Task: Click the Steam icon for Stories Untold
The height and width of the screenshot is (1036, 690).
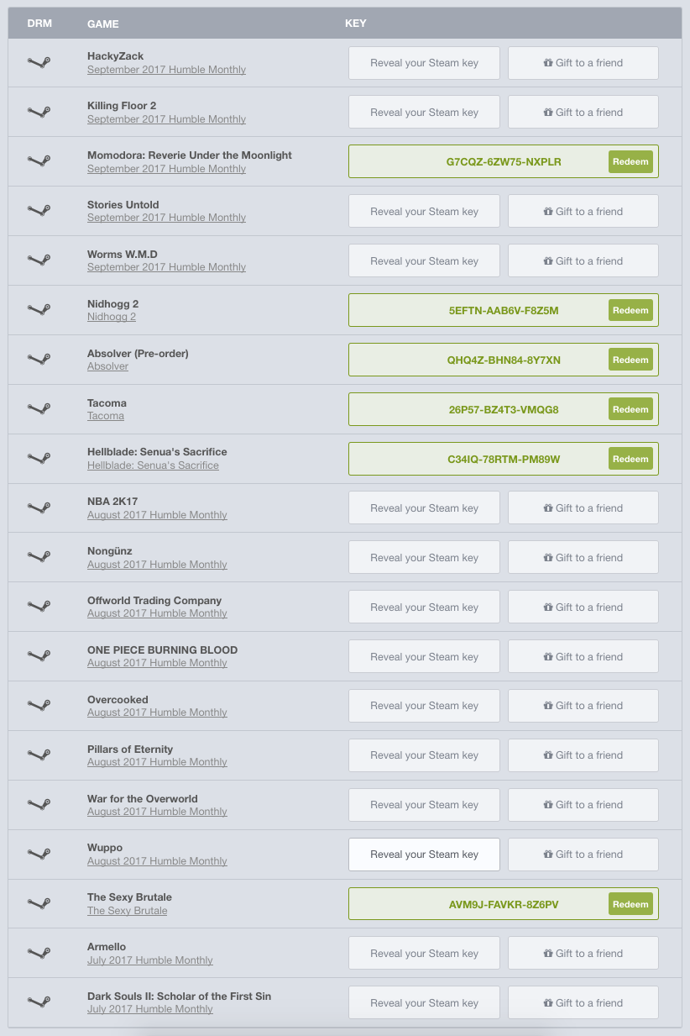Action: pyautogui.click(x=39, y=212)
